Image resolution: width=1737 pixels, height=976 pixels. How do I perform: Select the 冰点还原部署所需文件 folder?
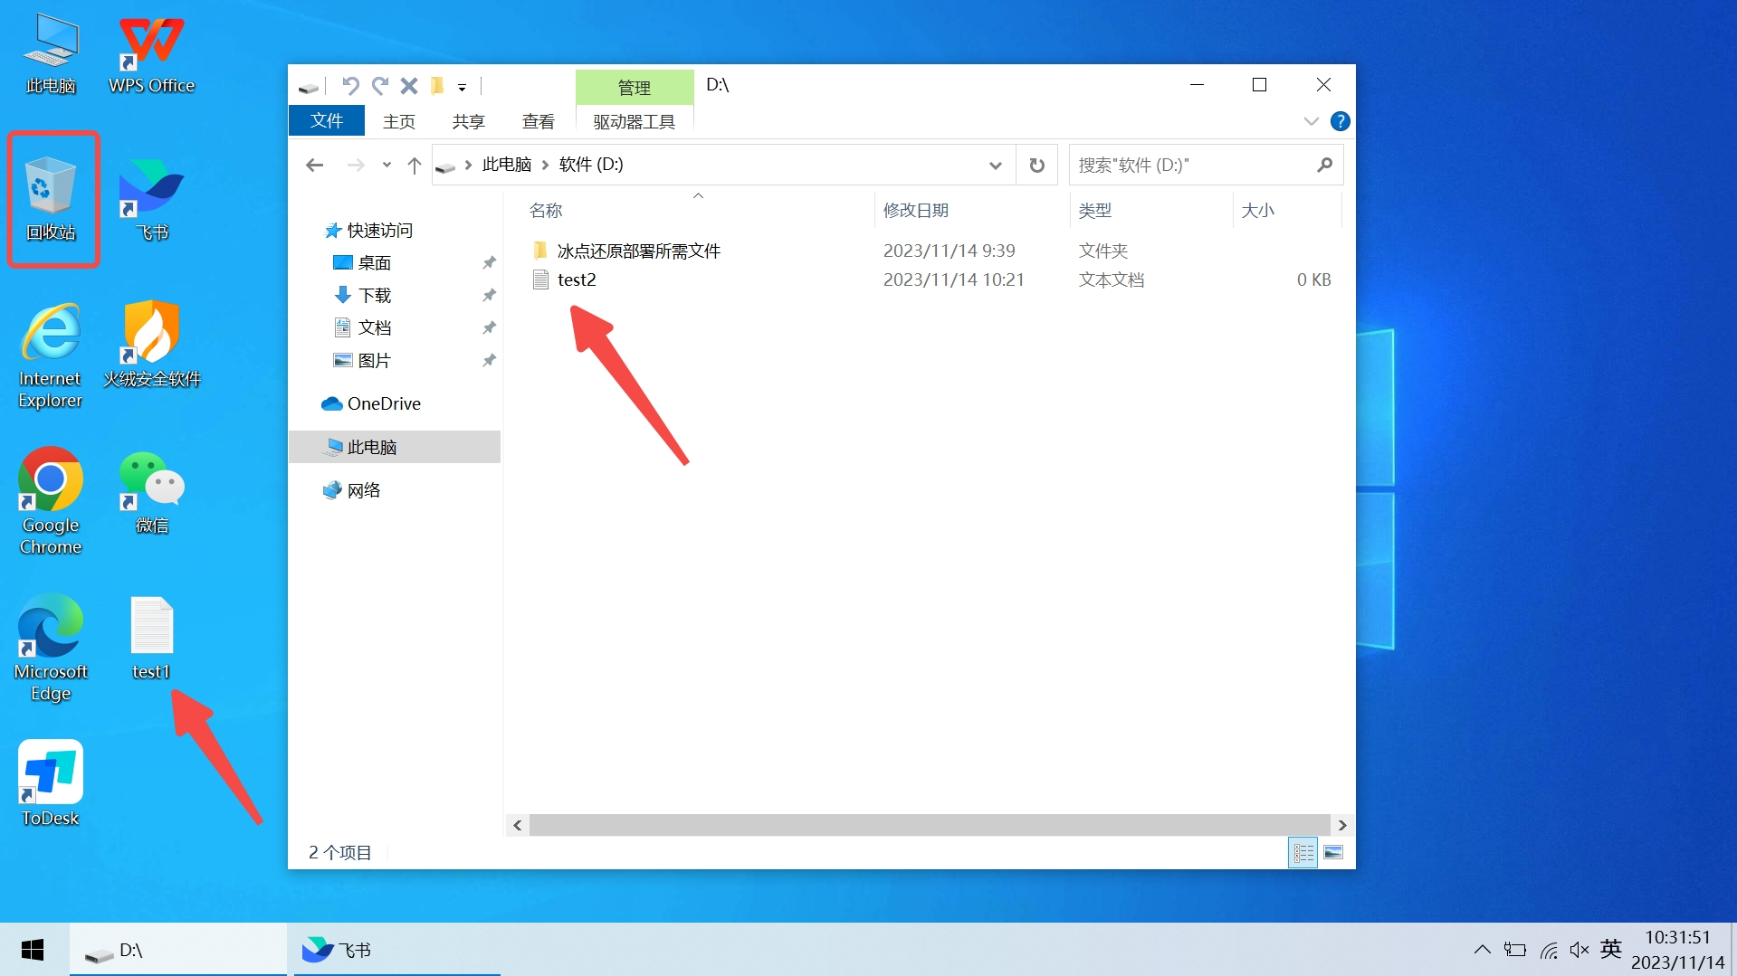point(626,251)
